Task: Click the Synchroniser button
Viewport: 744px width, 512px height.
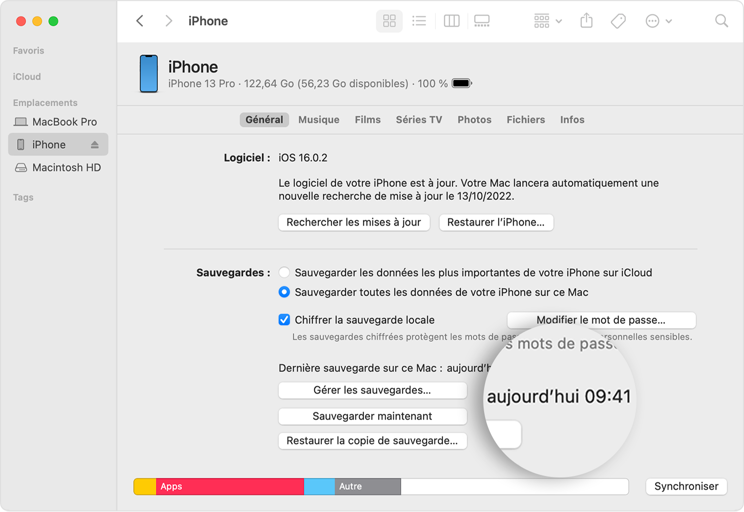Action: coord(686,486)
